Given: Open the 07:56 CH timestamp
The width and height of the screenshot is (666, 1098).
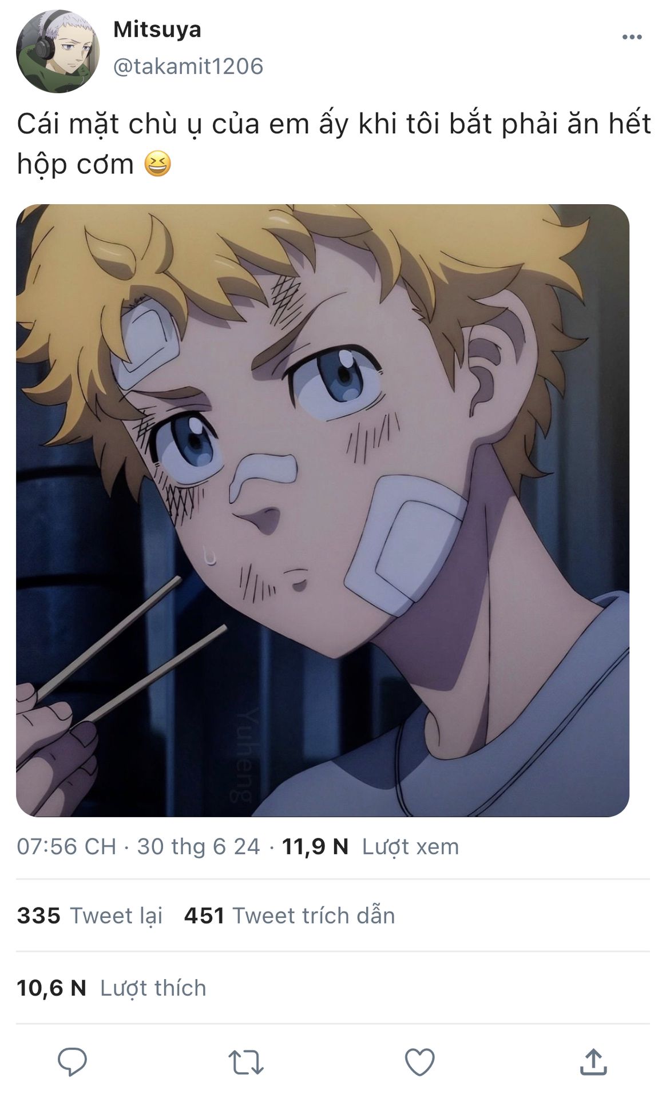Looking at the screenshot, I should point(66,846).
